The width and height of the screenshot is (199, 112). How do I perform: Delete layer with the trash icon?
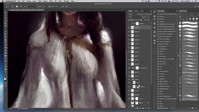click(x=149, y=108)
